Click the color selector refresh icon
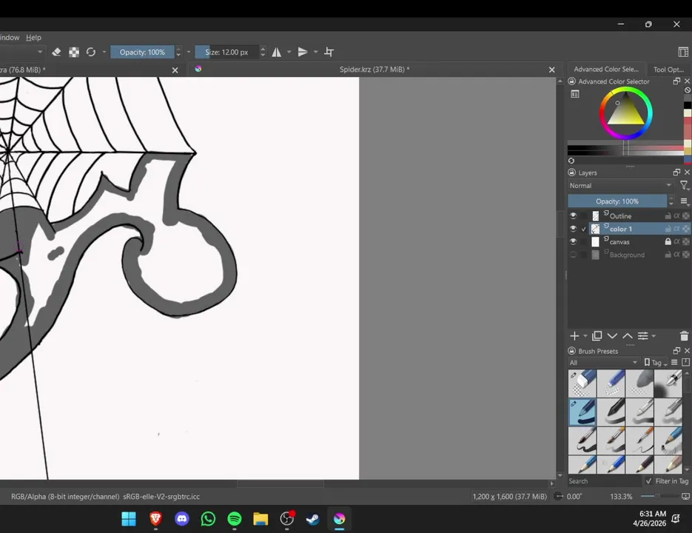 point(571,161)
